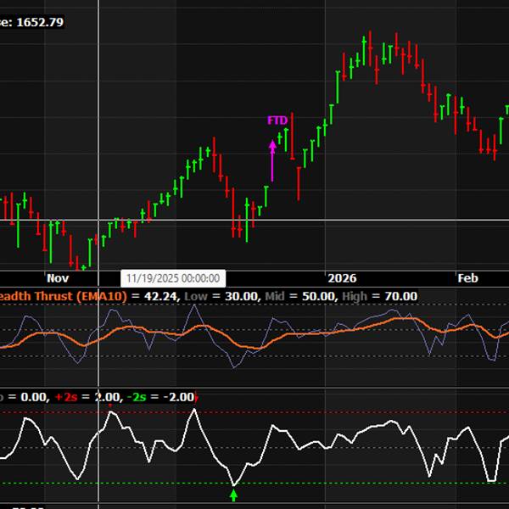Click the green up arrow signal marker
Image resolution: width=509 pixels, height=509 pixels.
pyautogui.click(x=234, y=494)
